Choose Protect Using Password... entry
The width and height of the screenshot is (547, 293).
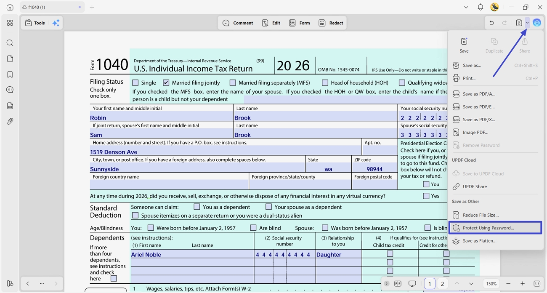495,228
